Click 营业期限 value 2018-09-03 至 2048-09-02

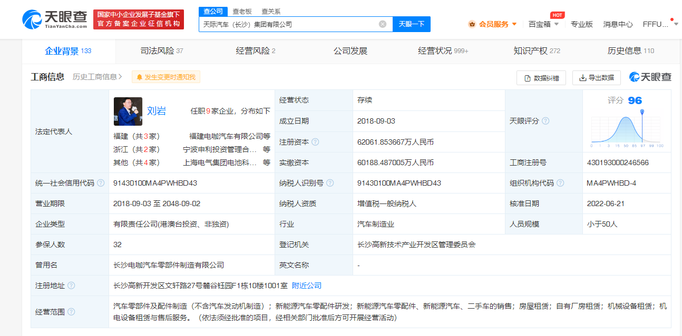(x=157, y=203)
